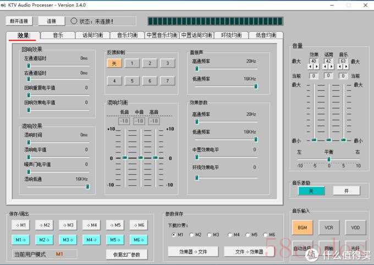Recall preset with M2-> button

click(44, 240)
